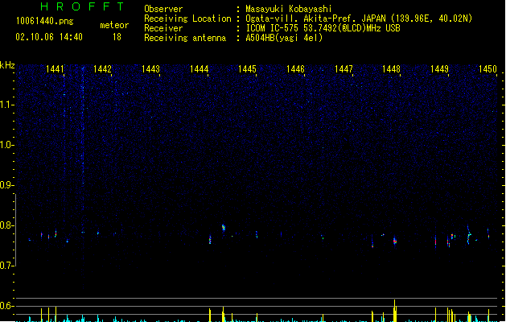Click the 1450 time marker
Image resolution: width=506 pixels, height=322 pixels.
[x=487, y=69]
